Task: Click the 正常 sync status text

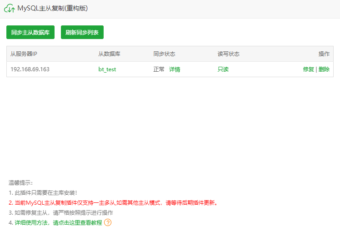Action: click(x=159, y=69)
